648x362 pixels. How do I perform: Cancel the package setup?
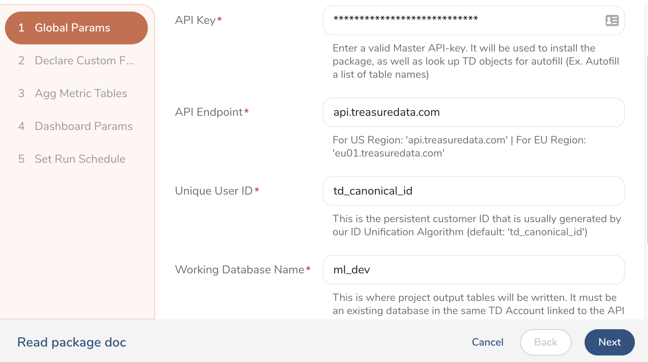click(x=487, y=342)
